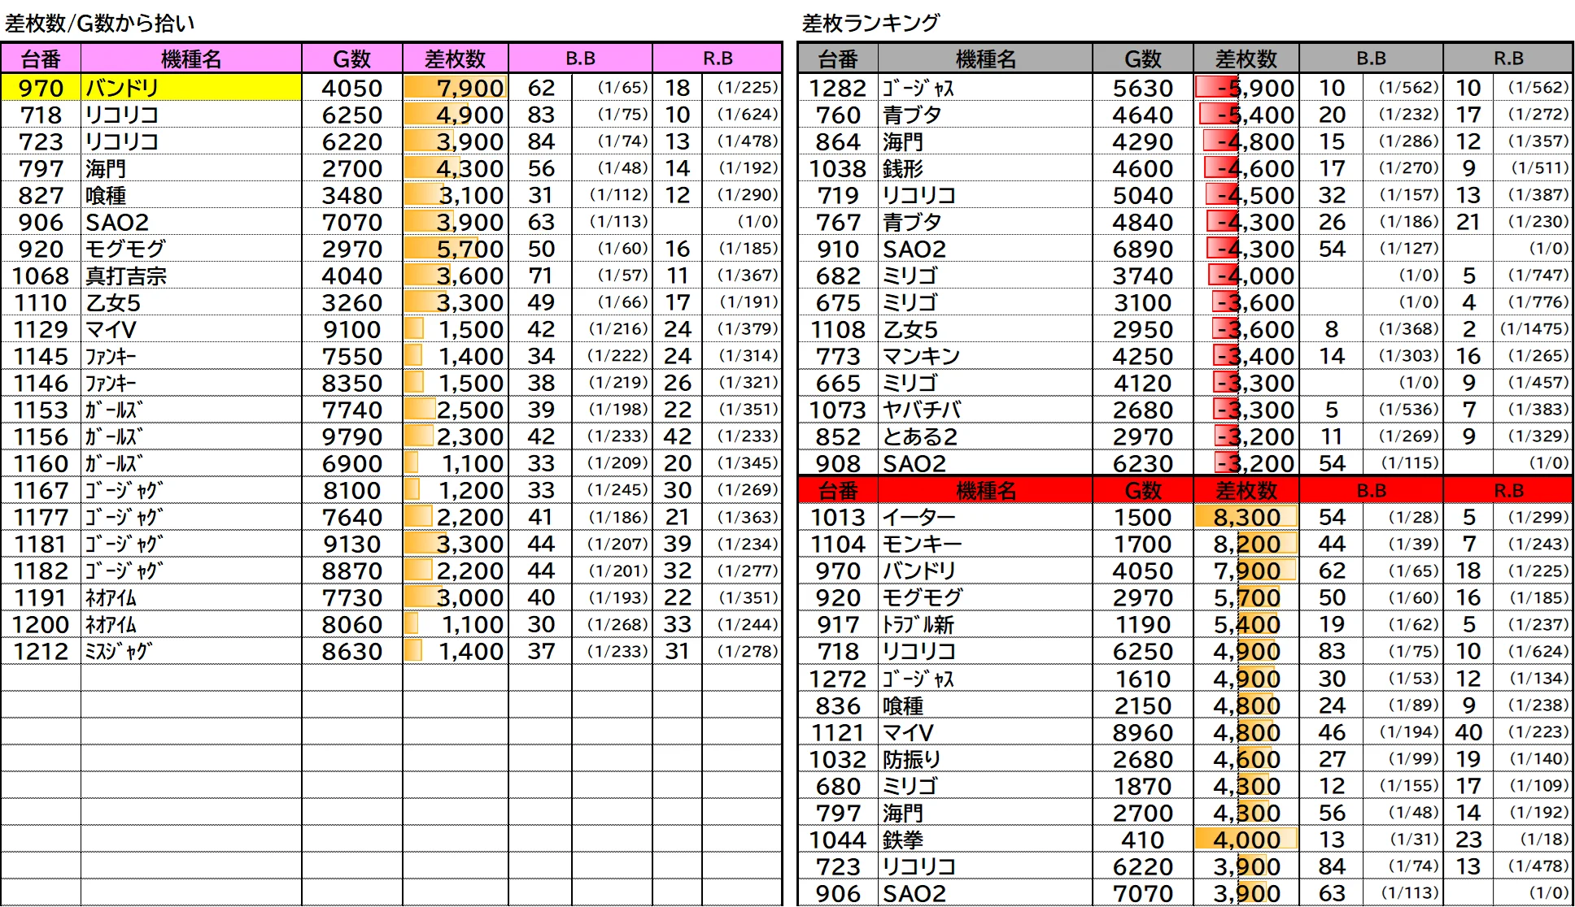The image size is (1575, 907).
Task: Select machine name 真打吉宗
Action: [x=126, y=276]
